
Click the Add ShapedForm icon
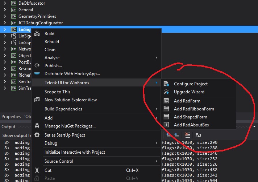(166, 117)
